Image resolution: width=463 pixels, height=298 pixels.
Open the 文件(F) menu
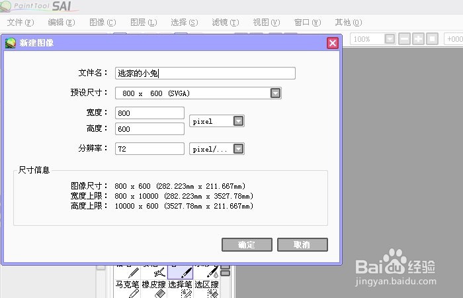click(x=21, y=23)
